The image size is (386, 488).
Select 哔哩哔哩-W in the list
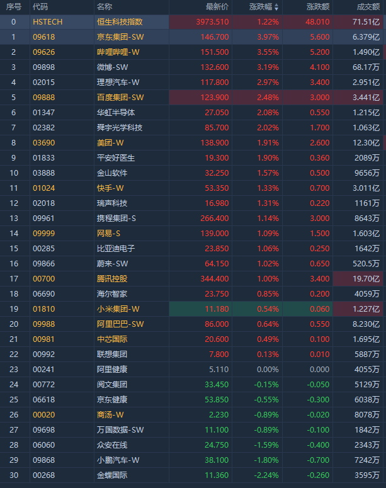118,52
